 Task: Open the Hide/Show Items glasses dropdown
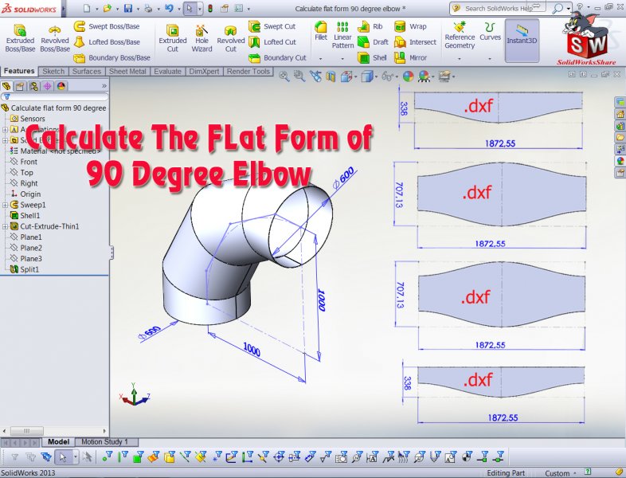point(389,76)
